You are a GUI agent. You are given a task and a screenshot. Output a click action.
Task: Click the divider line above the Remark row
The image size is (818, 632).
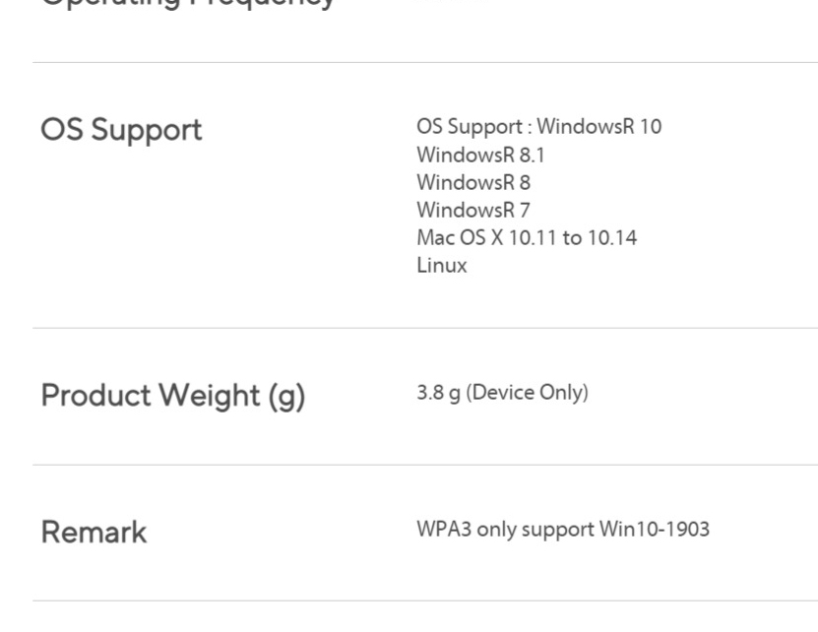pos(425,465)
